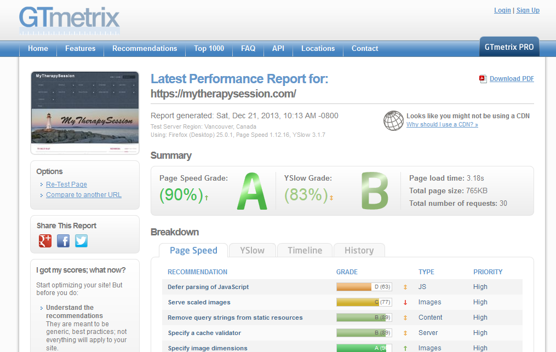Expand Specify a cache validator row
The image size is (556, 352).
[204, 333]
